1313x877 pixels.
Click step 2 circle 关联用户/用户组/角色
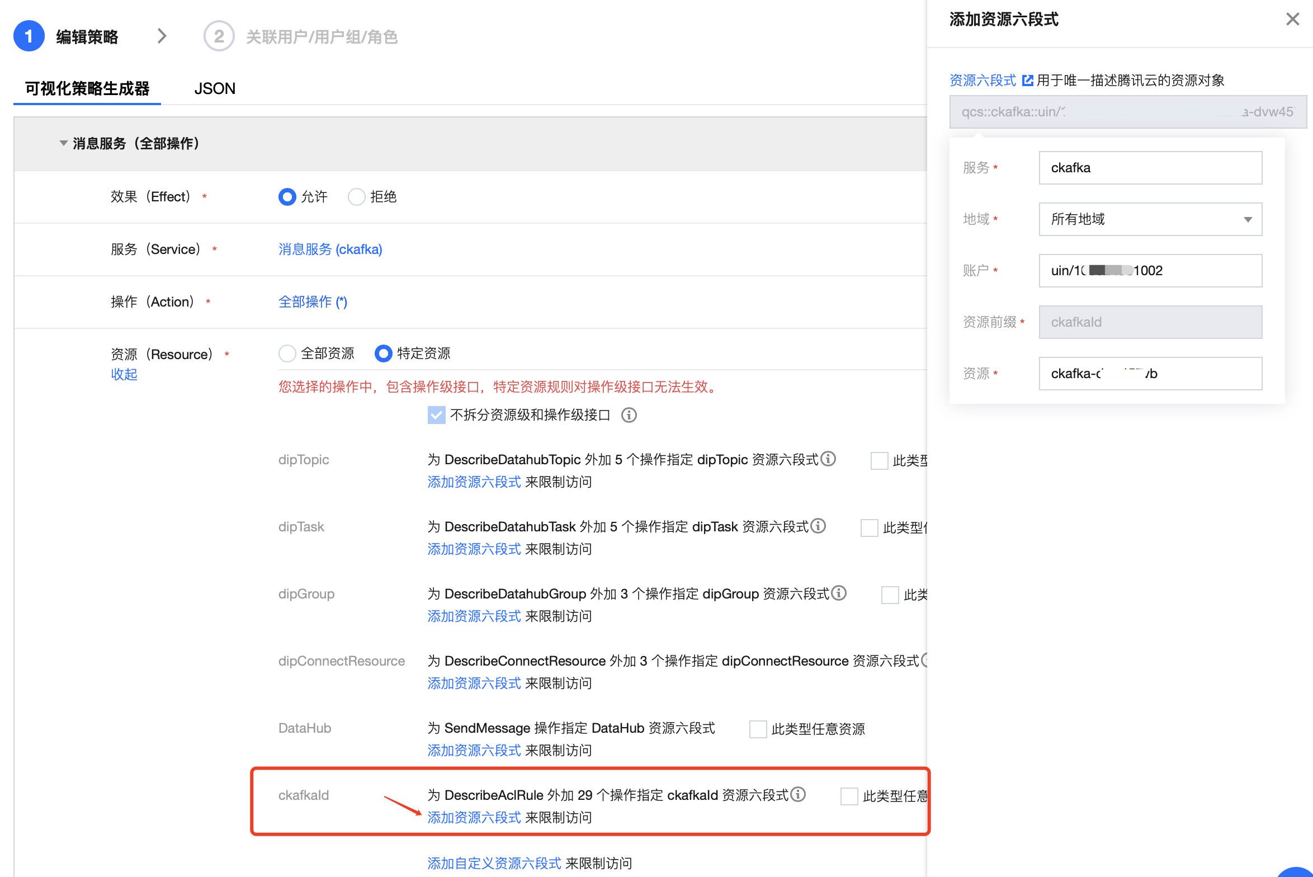tap(219, 36)
